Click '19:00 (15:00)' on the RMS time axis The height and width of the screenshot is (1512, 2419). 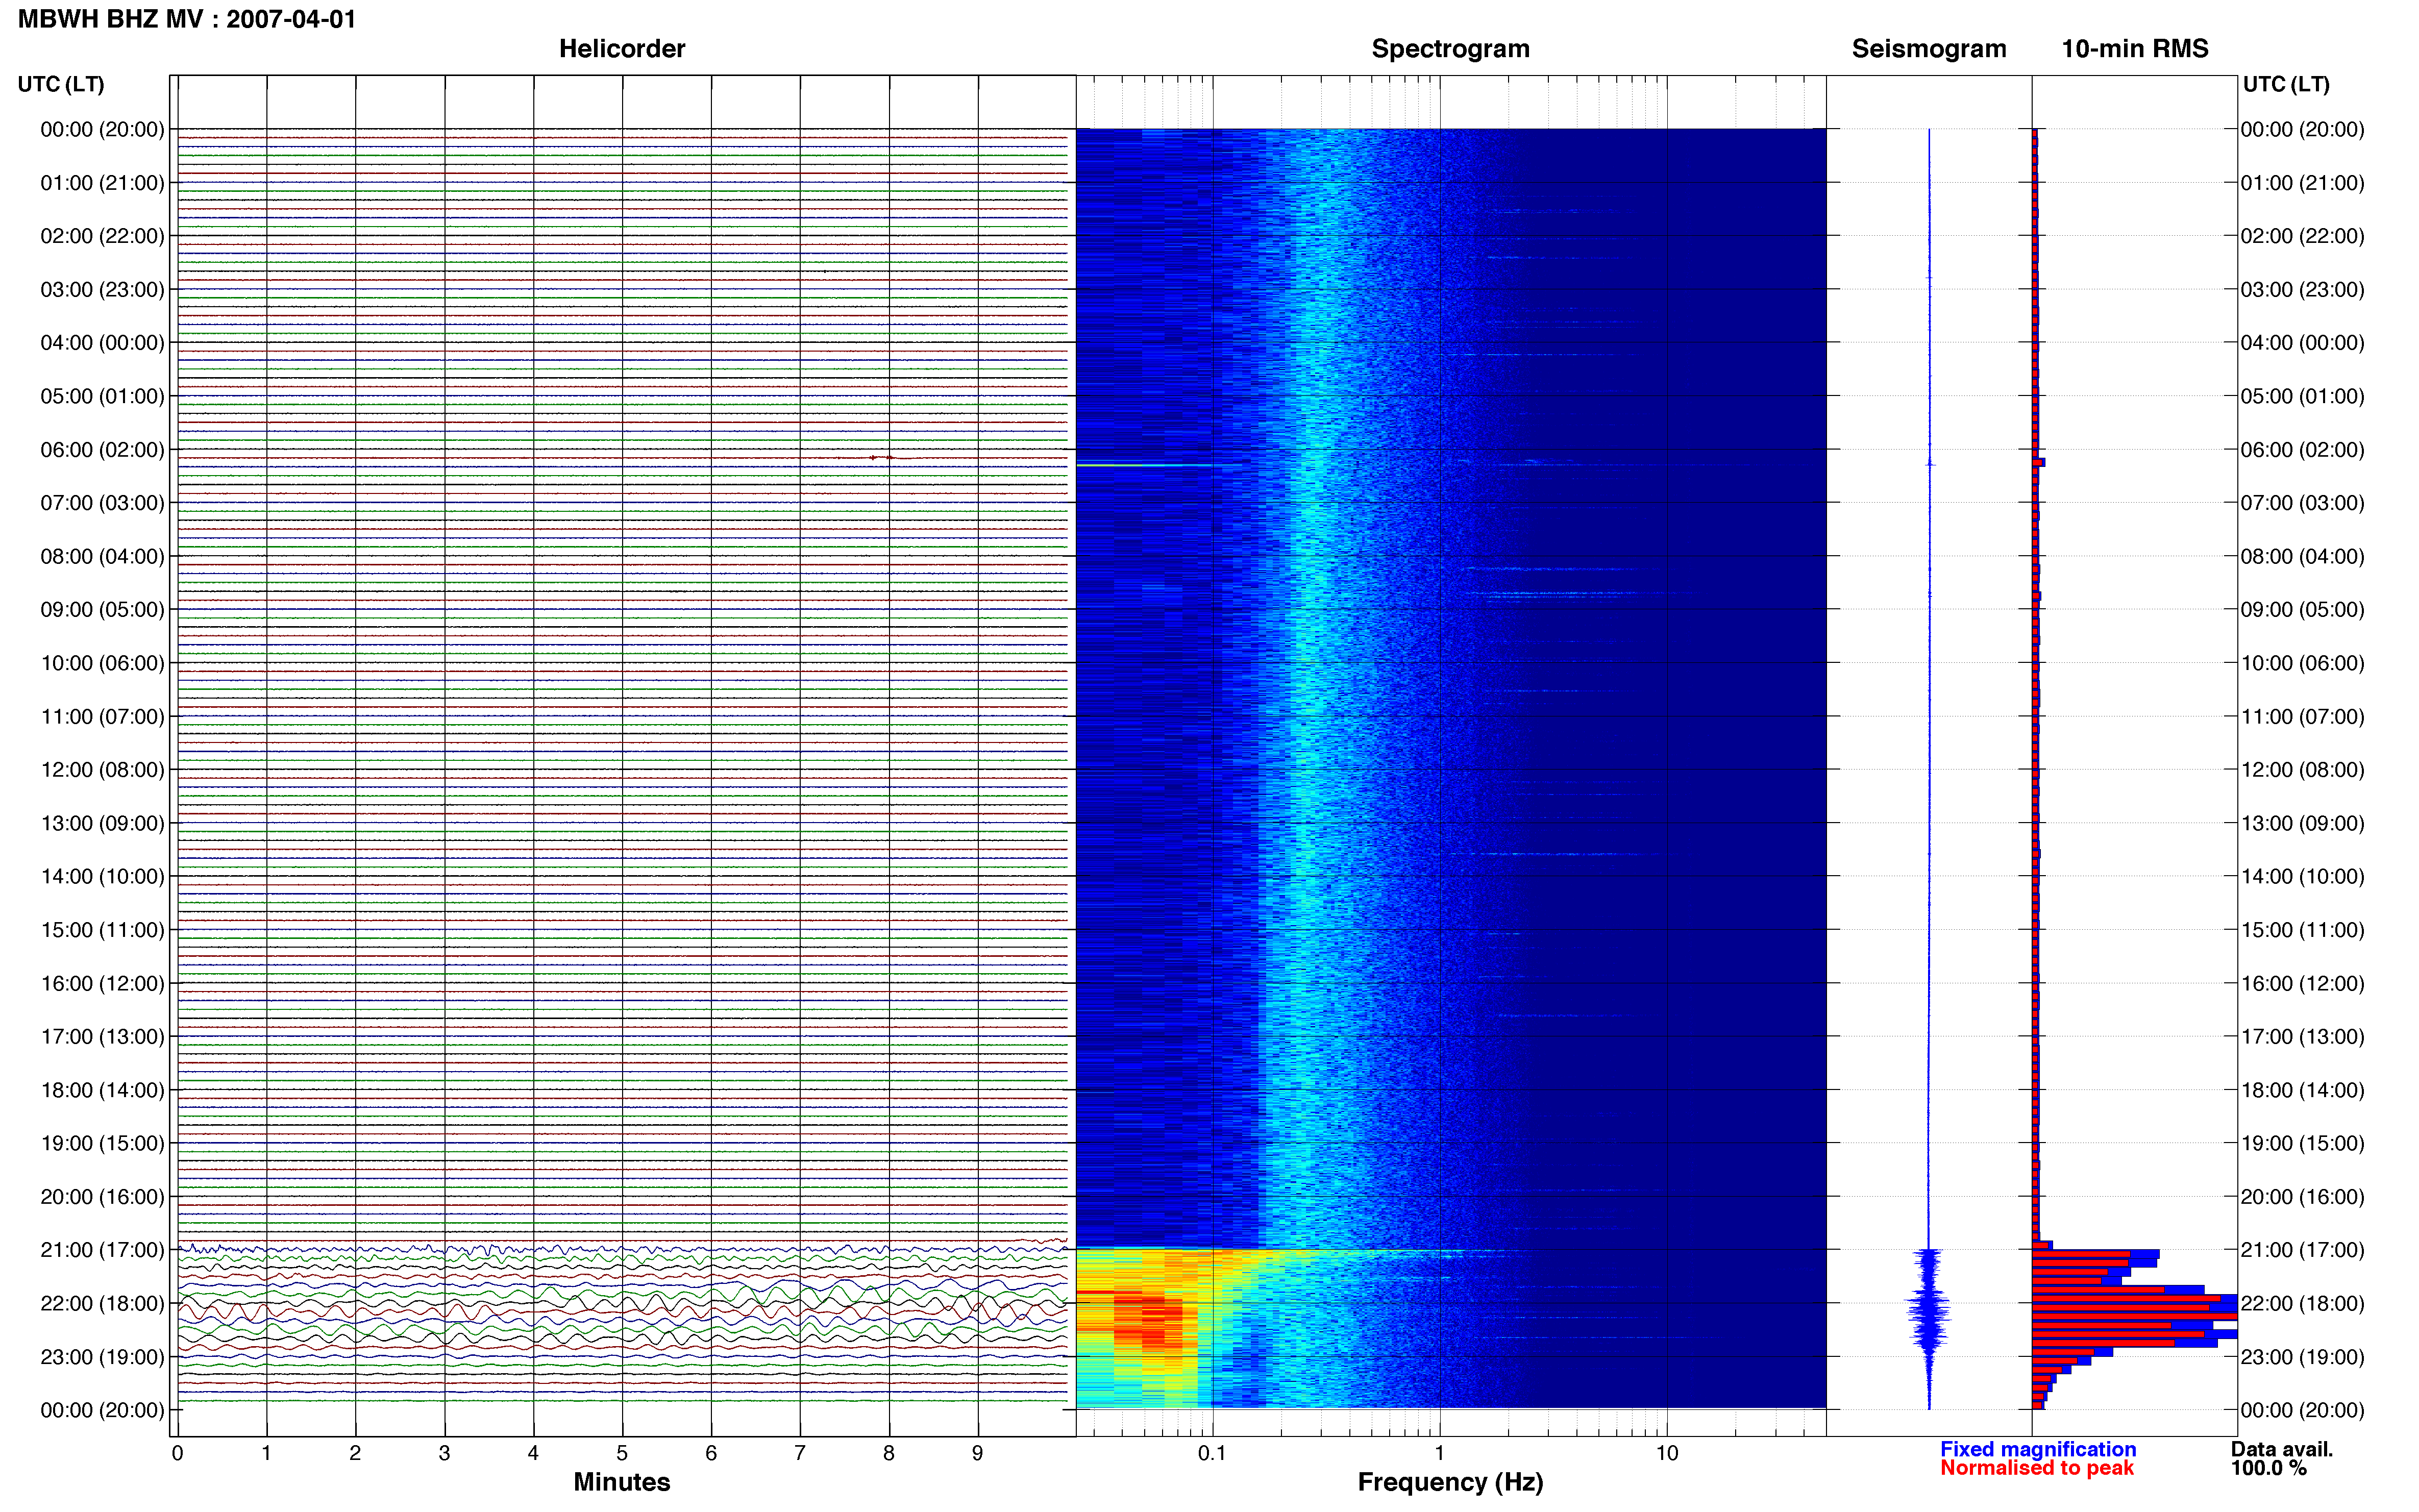(2303, 1143)
